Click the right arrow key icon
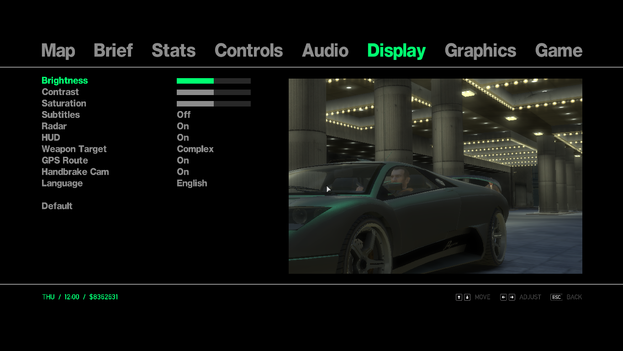 (x=512, y=297)
